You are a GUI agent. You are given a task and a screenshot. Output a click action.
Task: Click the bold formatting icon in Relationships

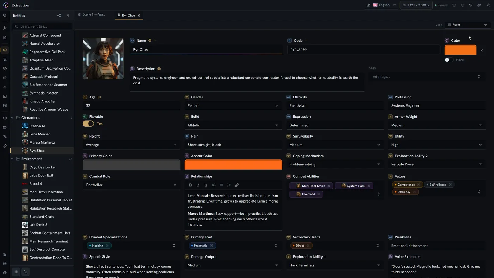(191, 185)
